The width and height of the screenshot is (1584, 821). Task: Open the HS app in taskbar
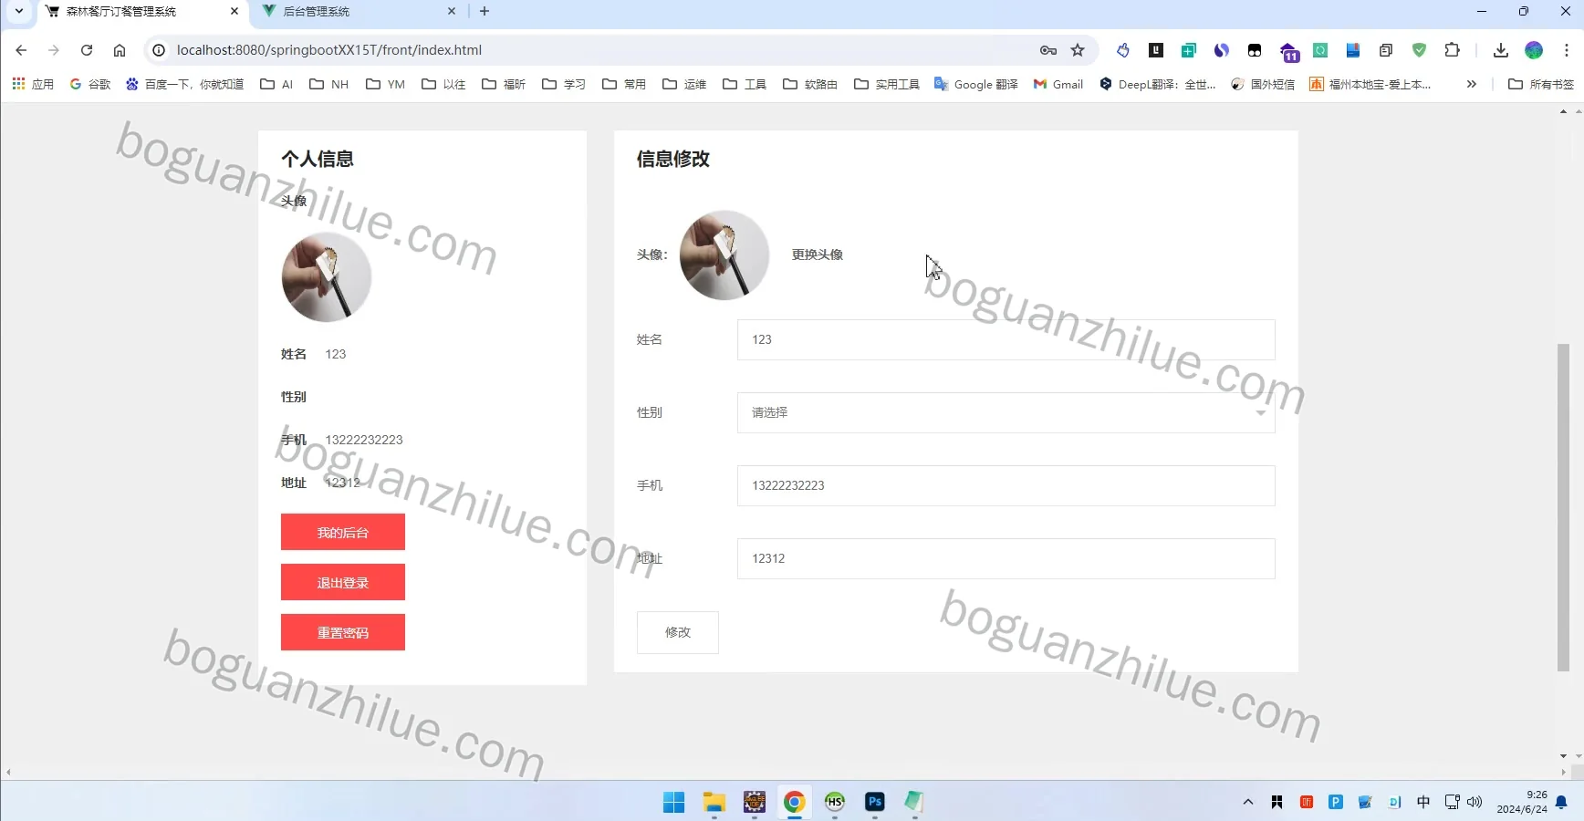click(835, 802)
